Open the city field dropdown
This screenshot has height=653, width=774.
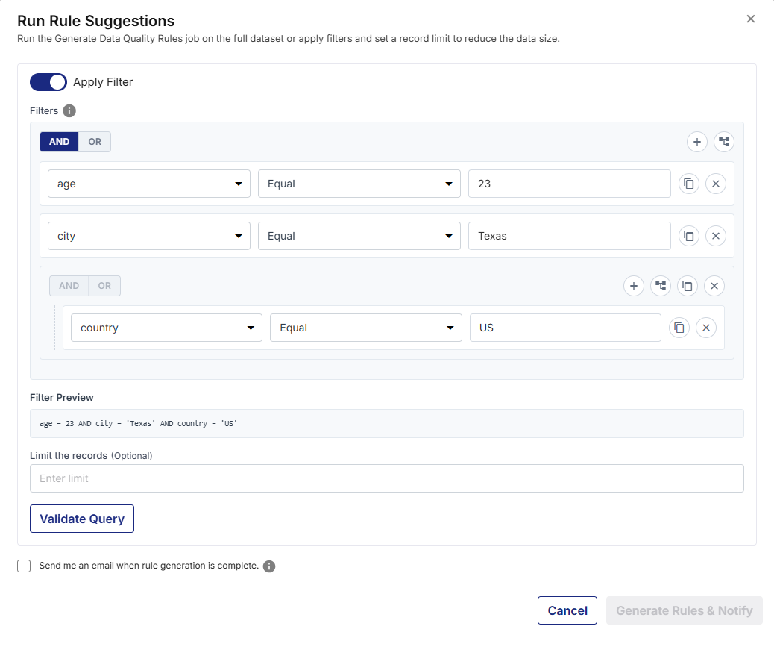(149, 236)
